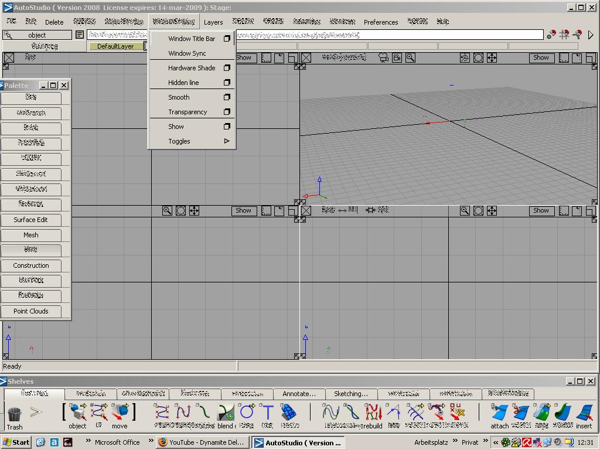This screenshot has width=600, height=450.
Task: Click the AutoStudio taskbar button
Action: pyautogui.click(x=298, y=443)
